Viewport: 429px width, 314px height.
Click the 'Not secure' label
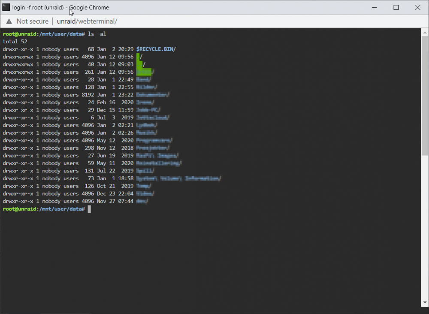[32, 21]
